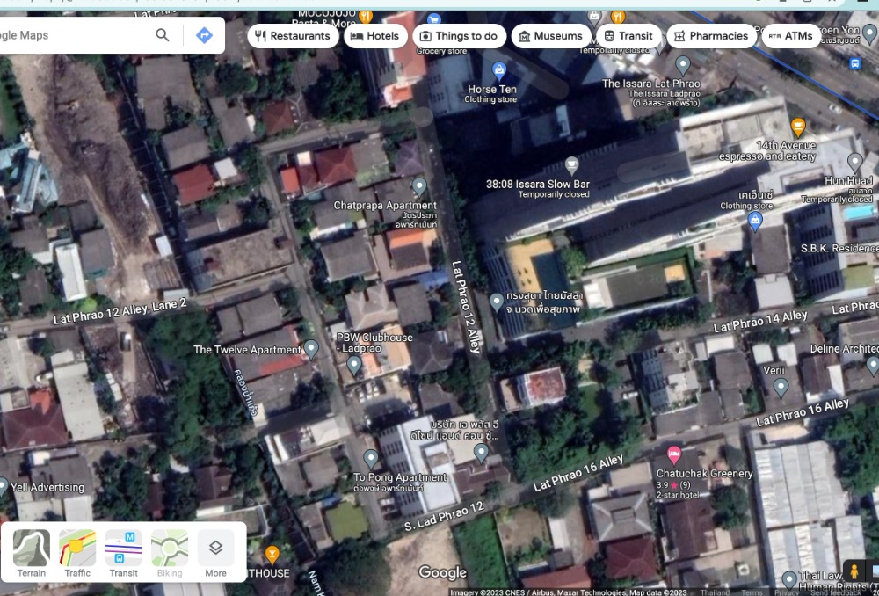Select The Issara Lat Phrao map pin

682,66
